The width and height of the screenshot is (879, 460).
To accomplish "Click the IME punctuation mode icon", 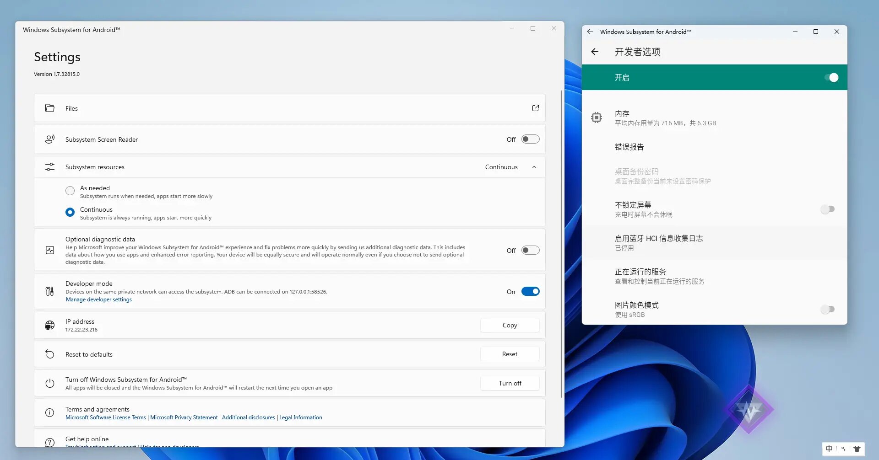I will (843, 449).
